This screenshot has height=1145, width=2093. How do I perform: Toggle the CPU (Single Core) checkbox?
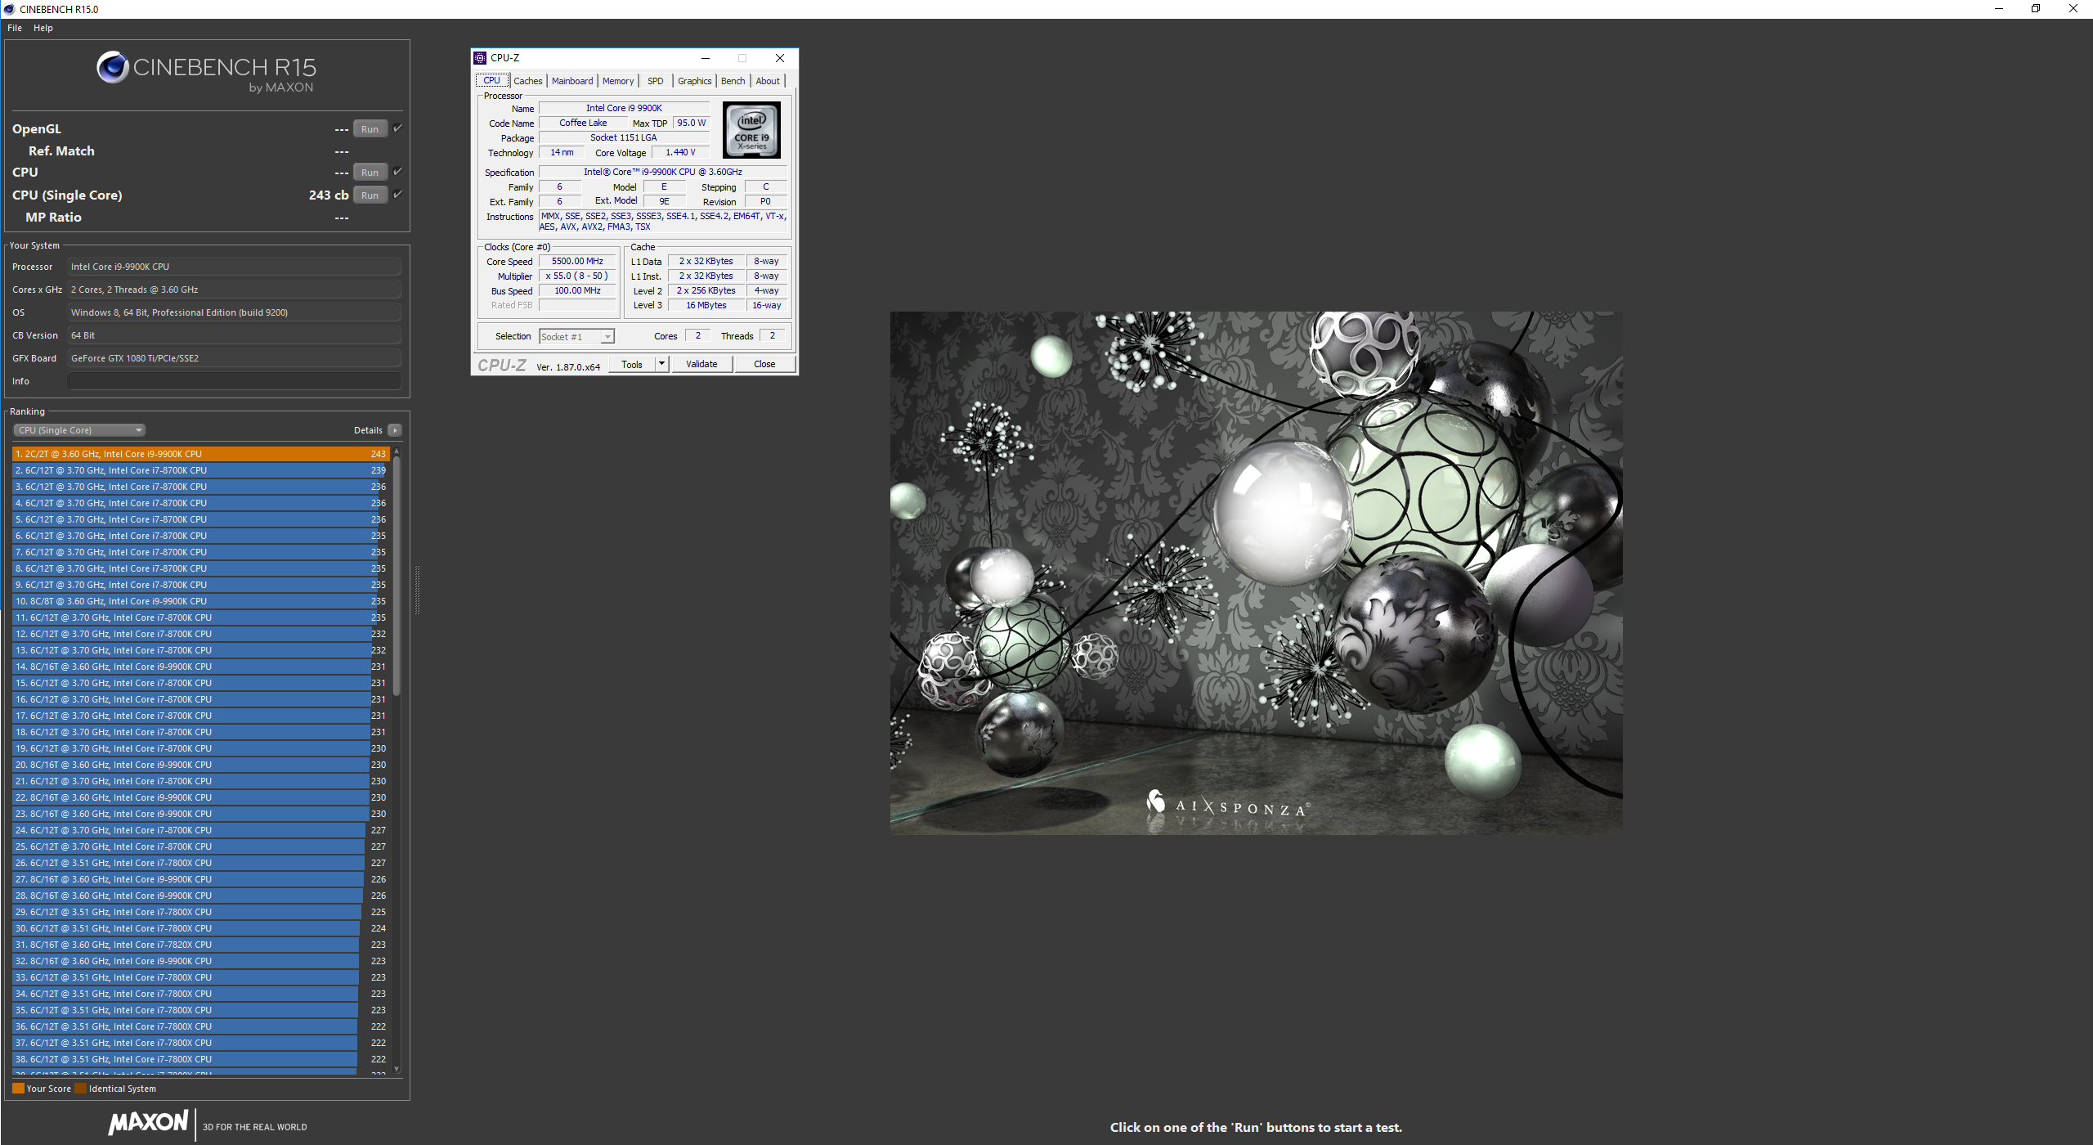click(x=397, y=195)
